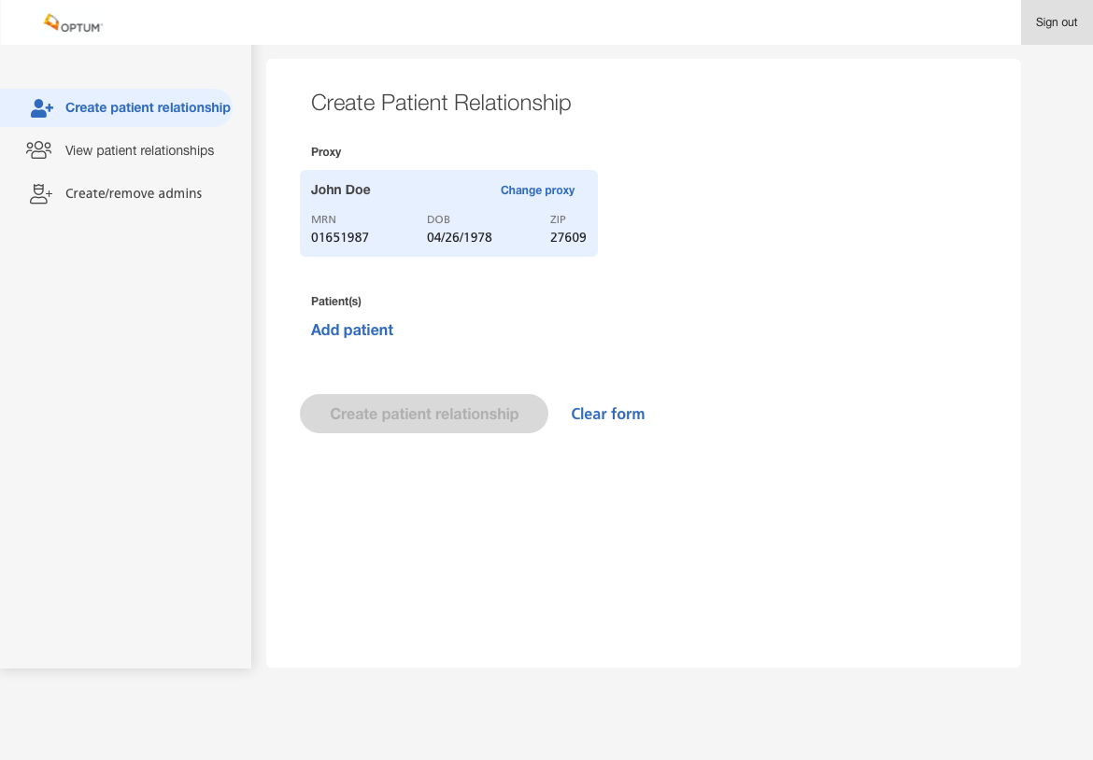Go to View patient relationships text
This screenshot has height=760, width=1093.
click(x=139, y=150)
